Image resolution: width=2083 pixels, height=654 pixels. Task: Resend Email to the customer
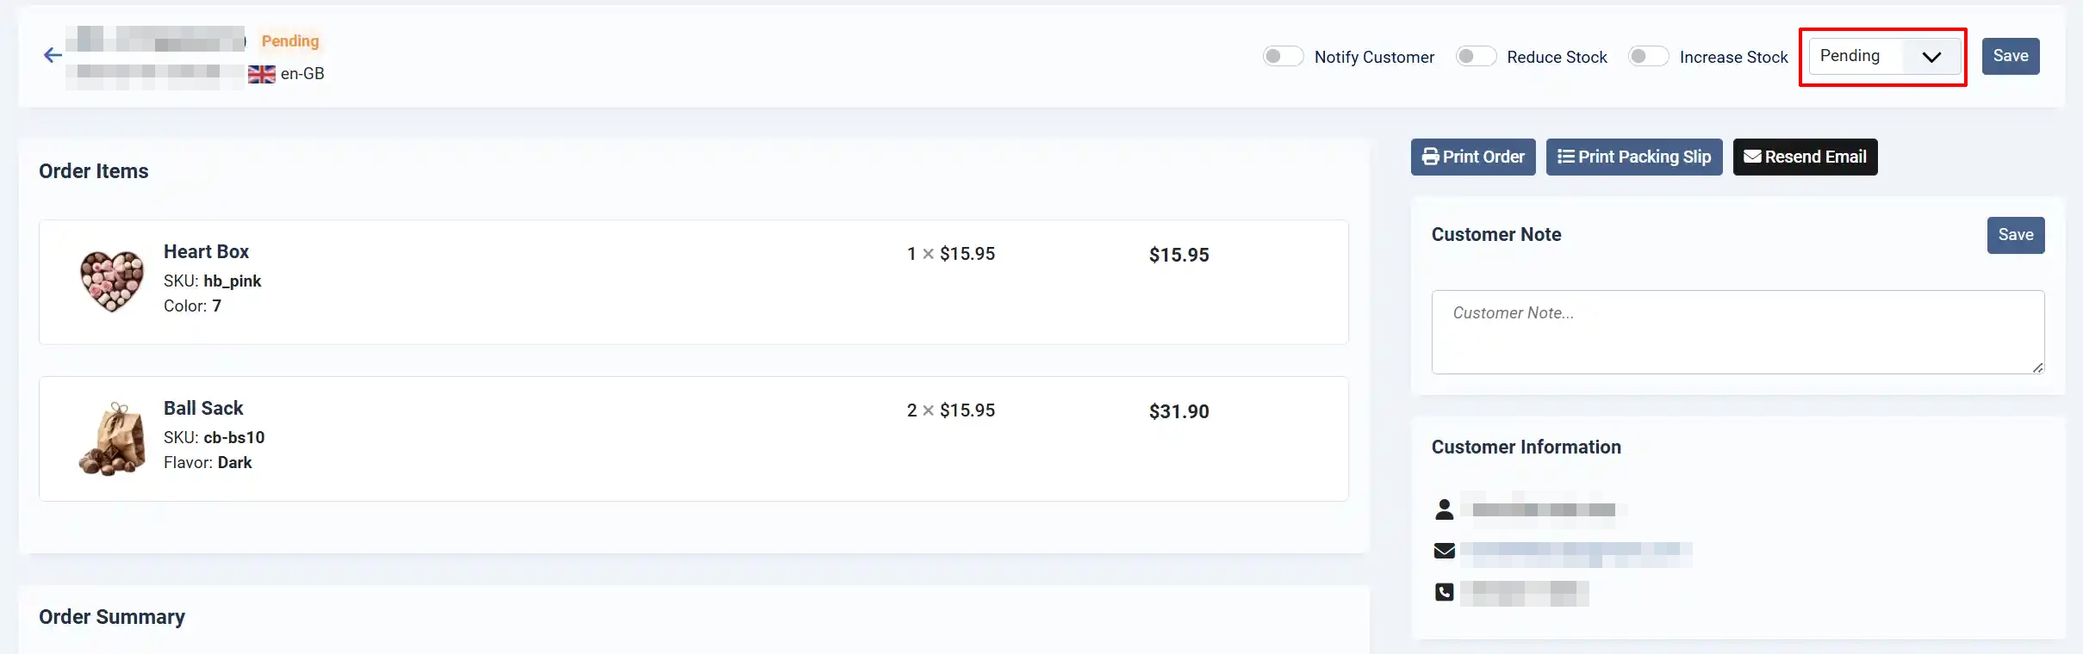coord(1805,157)
